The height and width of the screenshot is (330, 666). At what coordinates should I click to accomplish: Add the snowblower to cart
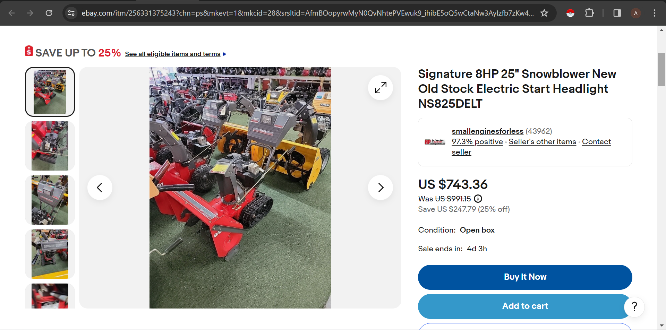(525, 306)
